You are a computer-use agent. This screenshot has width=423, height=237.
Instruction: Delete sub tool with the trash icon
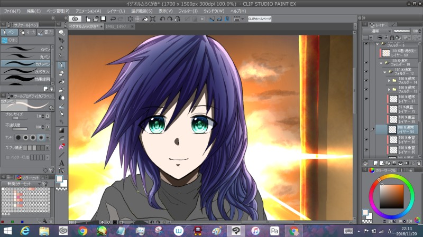(x=51, y=89)
